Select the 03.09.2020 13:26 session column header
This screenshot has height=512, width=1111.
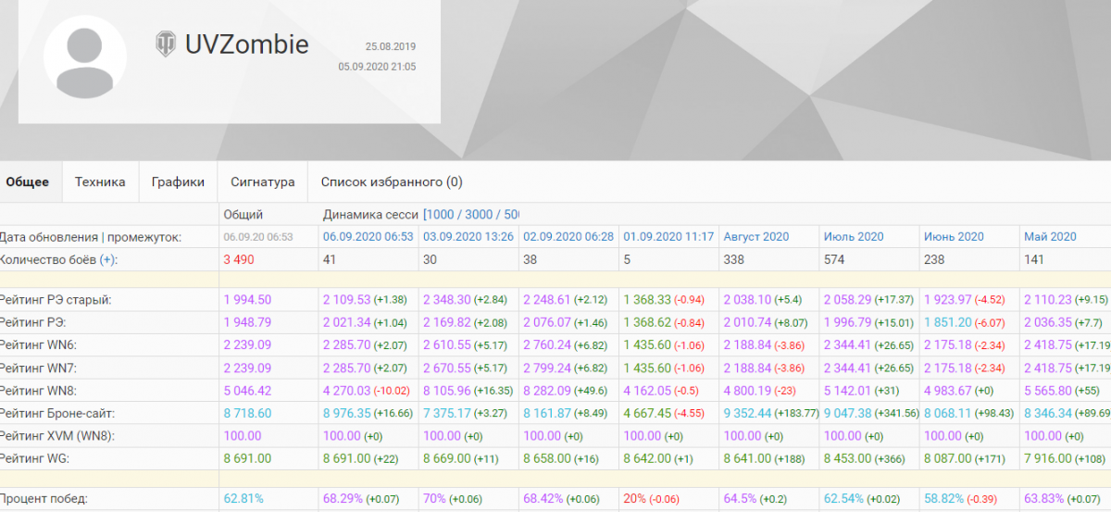point(468,237)
